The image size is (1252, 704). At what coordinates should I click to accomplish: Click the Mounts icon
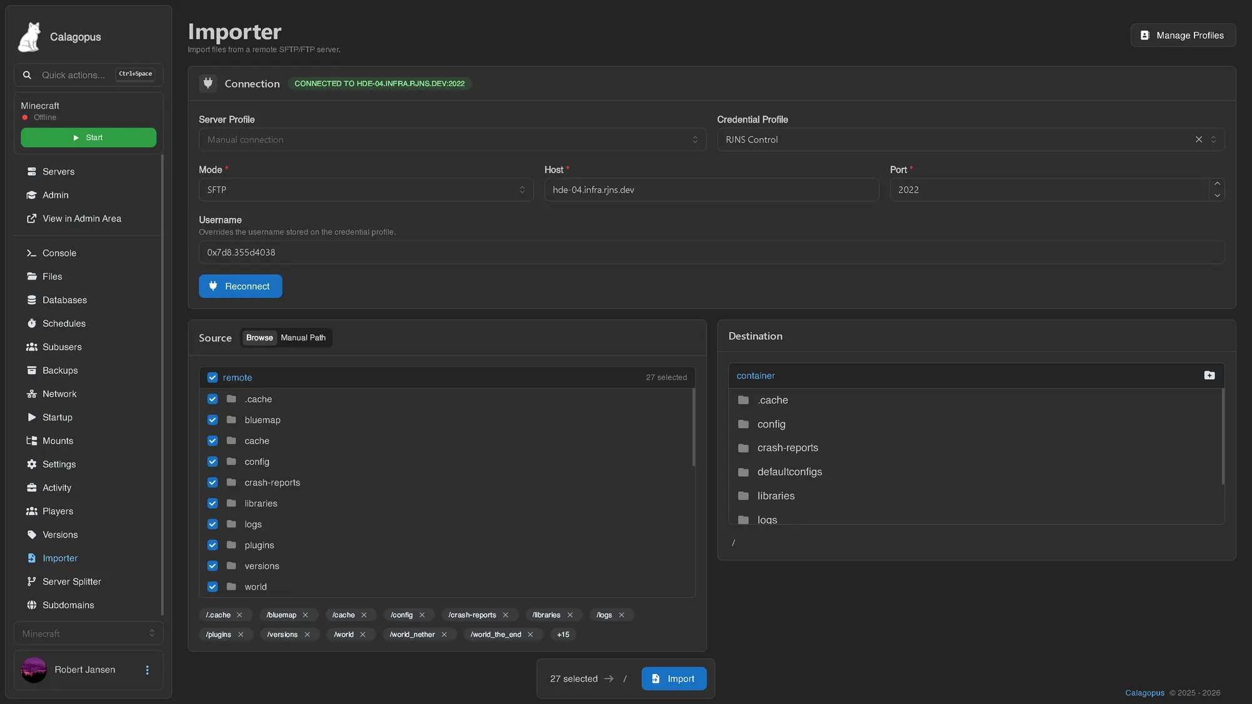(x=31, y=441)
